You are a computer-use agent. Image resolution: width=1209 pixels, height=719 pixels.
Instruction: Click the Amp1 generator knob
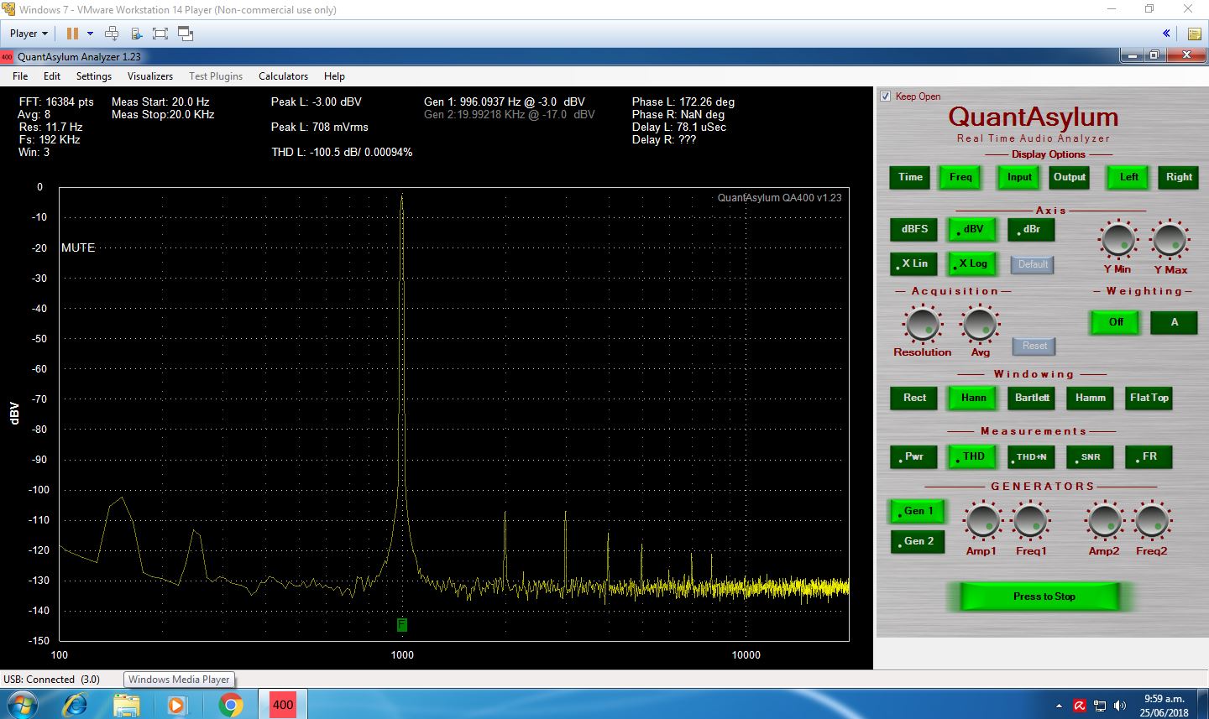[982, 521]
